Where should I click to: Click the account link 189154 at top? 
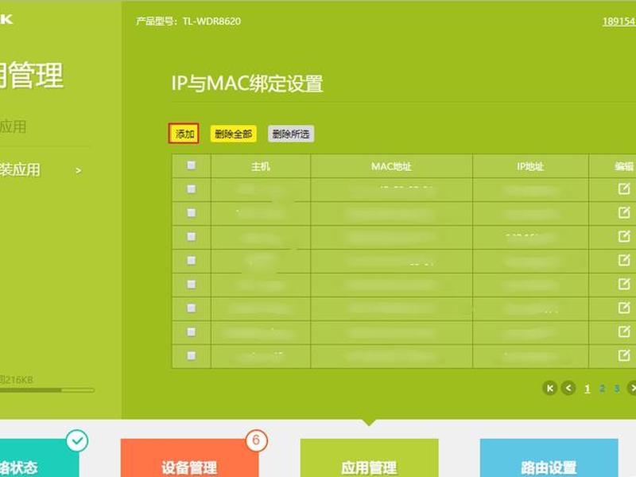pyautogui.click(x=619, y=21)
